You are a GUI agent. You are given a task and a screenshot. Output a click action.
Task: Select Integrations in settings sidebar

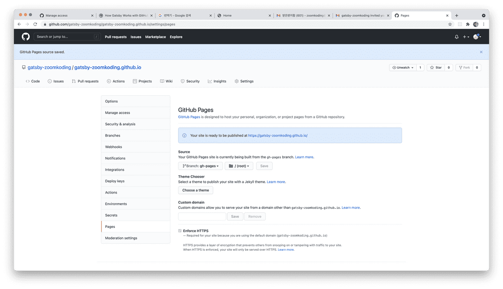click(136, 170)
